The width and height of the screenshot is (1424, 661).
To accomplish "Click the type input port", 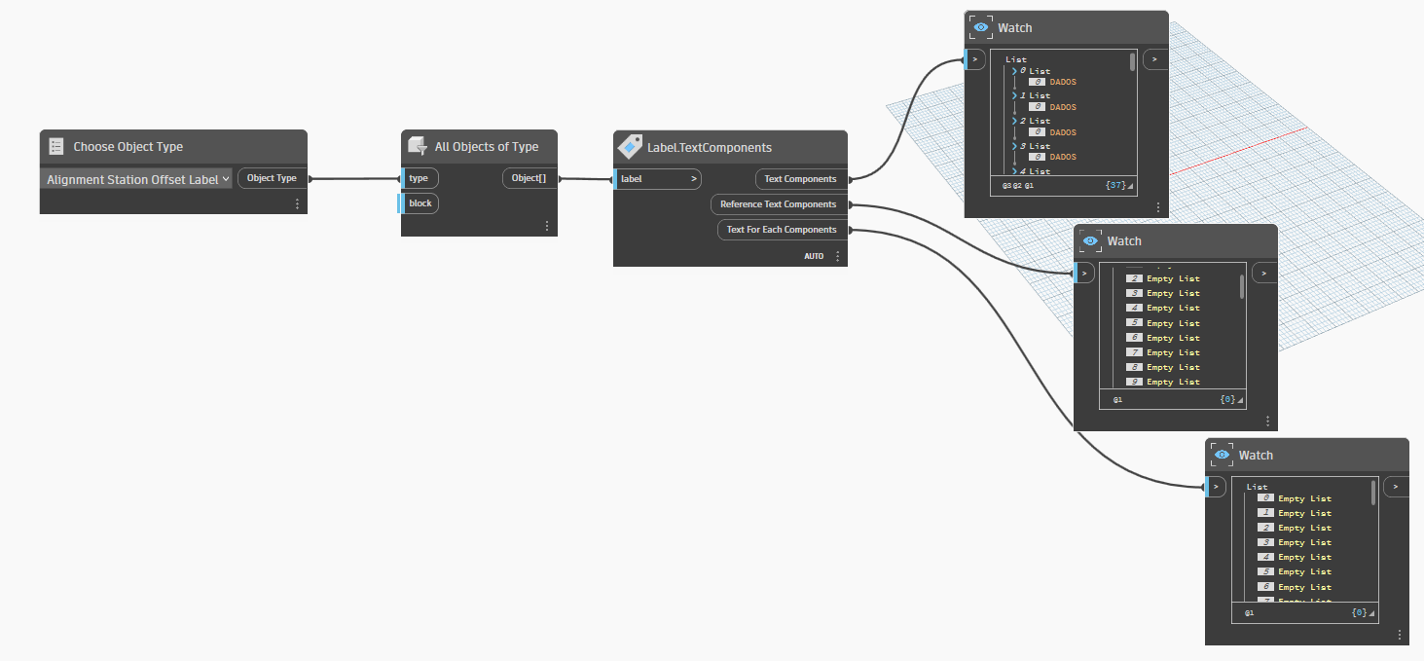I will tap(419, 178).
